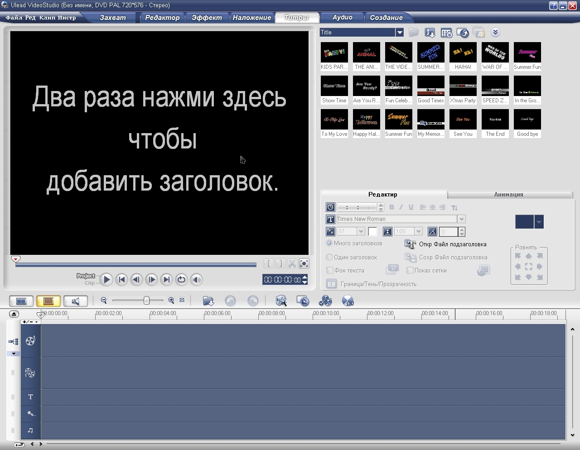Enable the Показ сетки checkbox
580x450 pixels.
point(410,271)
